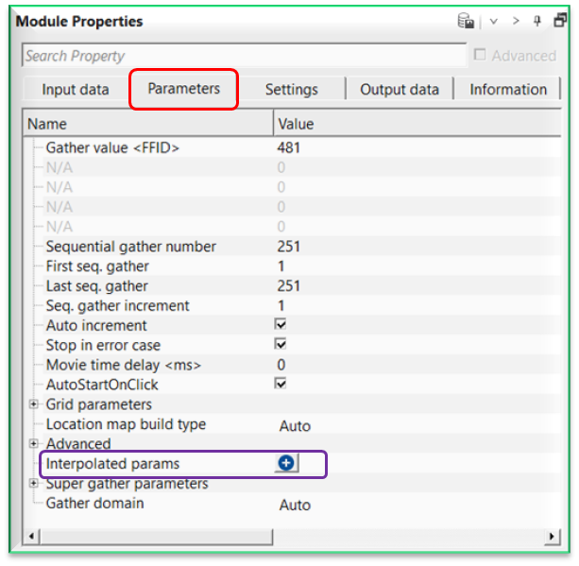This screenshot has height=566, width=579.
Task: Open the Output data tab
Action: point(400,90)
